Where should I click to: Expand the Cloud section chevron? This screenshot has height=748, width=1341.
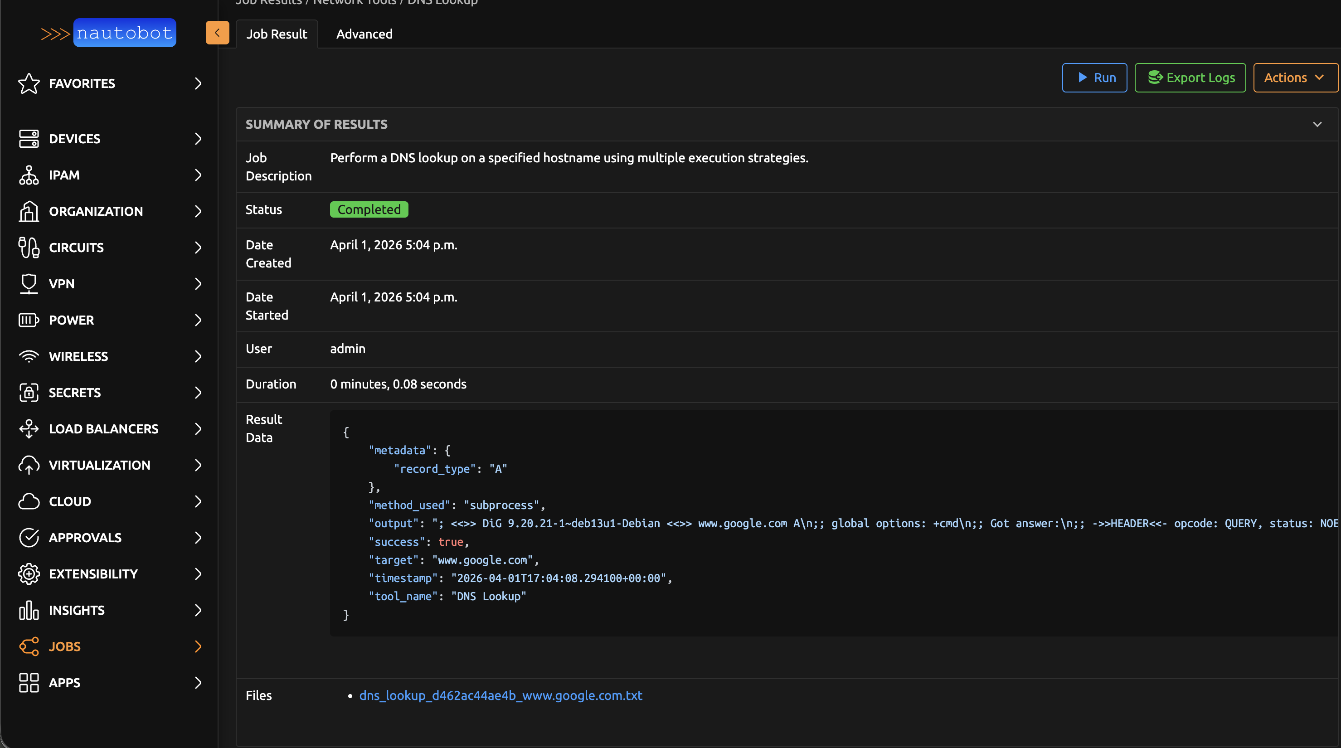[x=198, y=501]
